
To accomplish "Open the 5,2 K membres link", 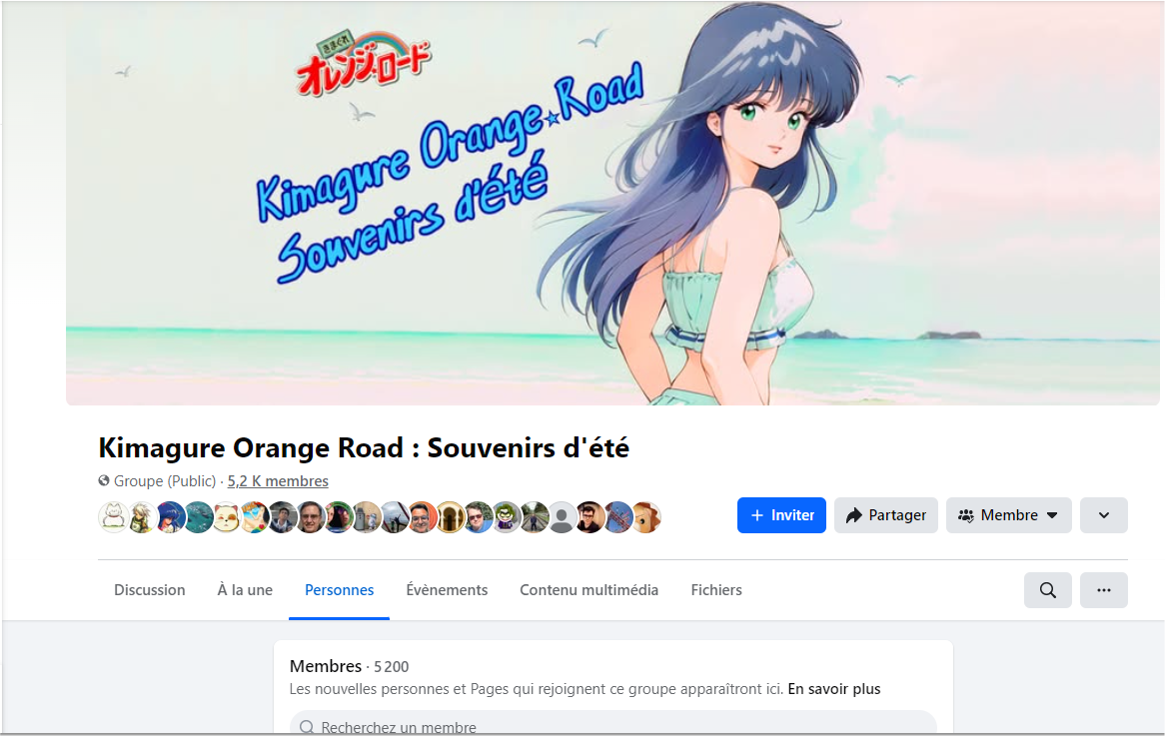I will point(278,481).
